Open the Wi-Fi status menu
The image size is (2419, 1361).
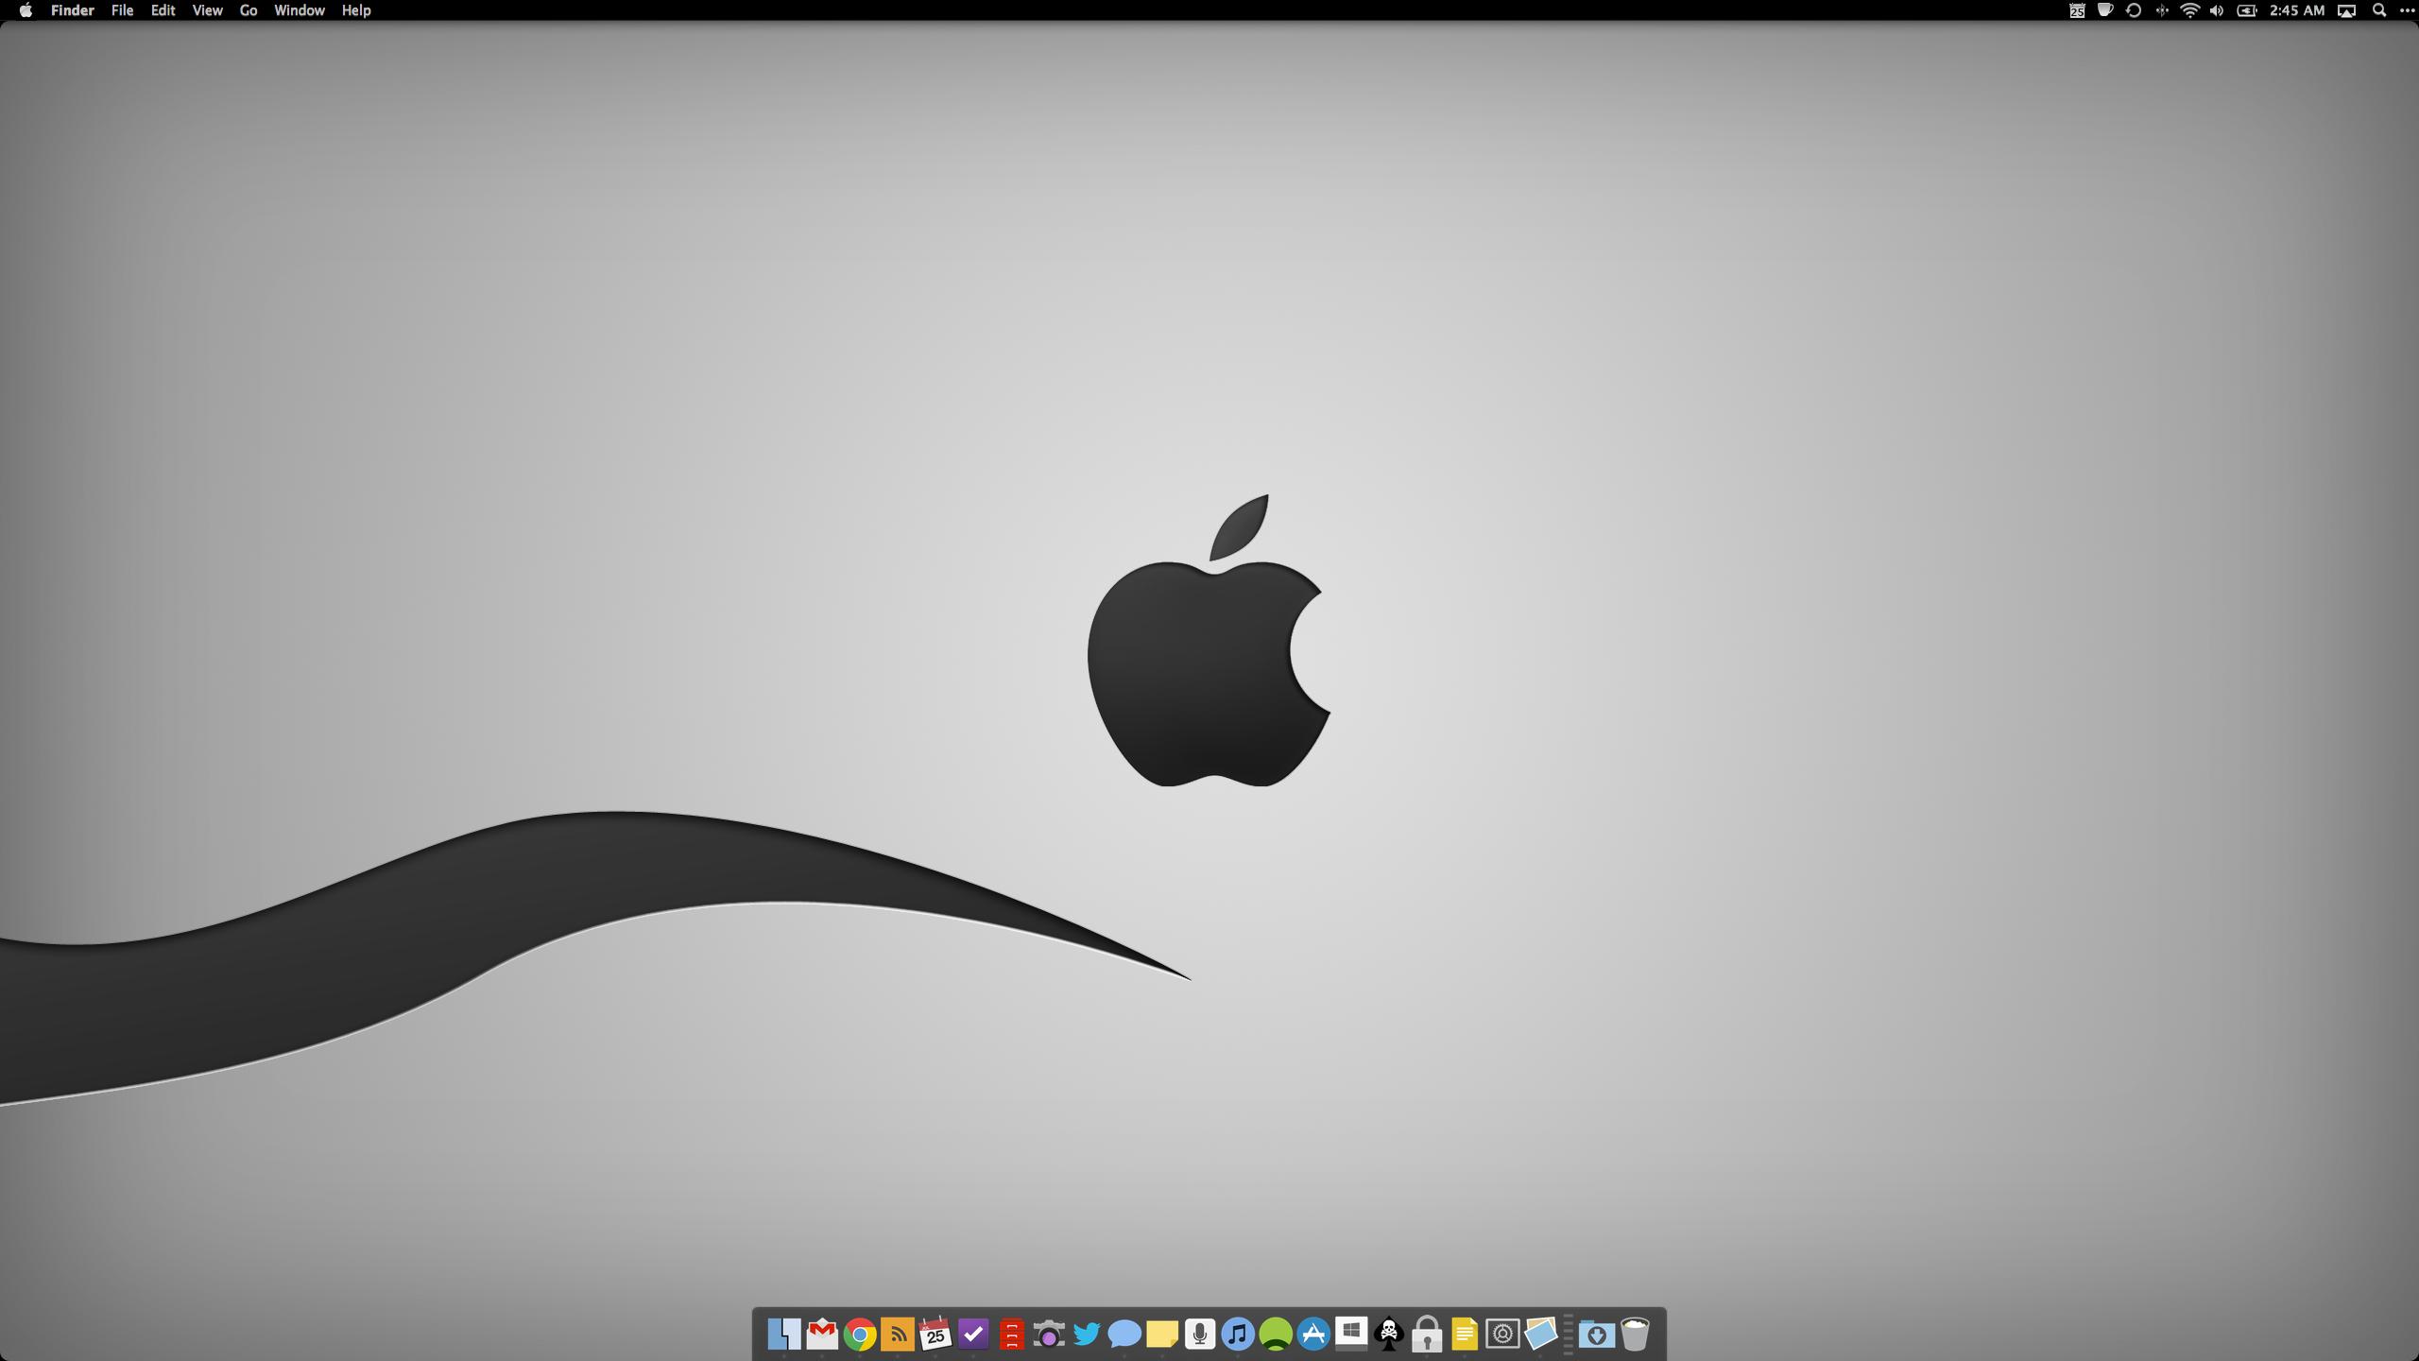[x=2189, y=10]
